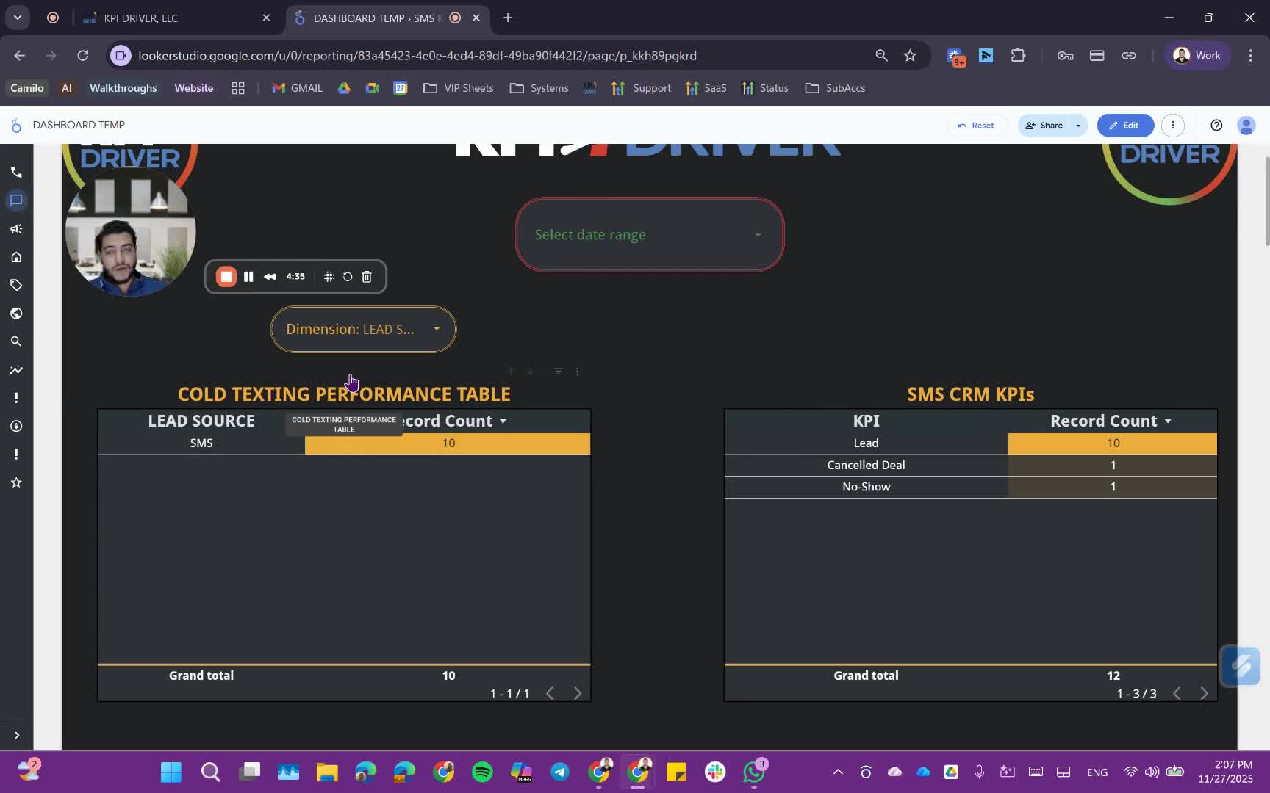Open Chrome menu three dots
This screenshot has height=793, width=1270.
pyautogui.click(x=1250, y=56)
